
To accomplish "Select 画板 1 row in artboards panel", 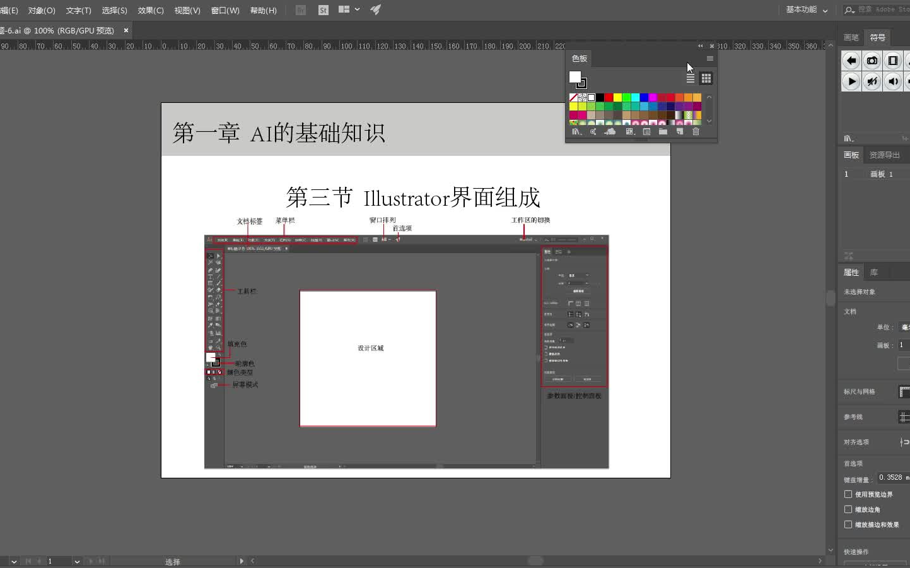I will click(874, 174).
